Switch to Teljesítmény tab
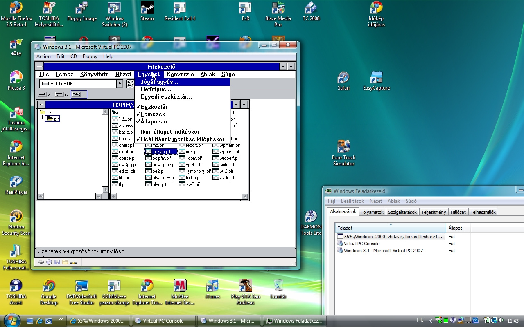 click(434, 212)
